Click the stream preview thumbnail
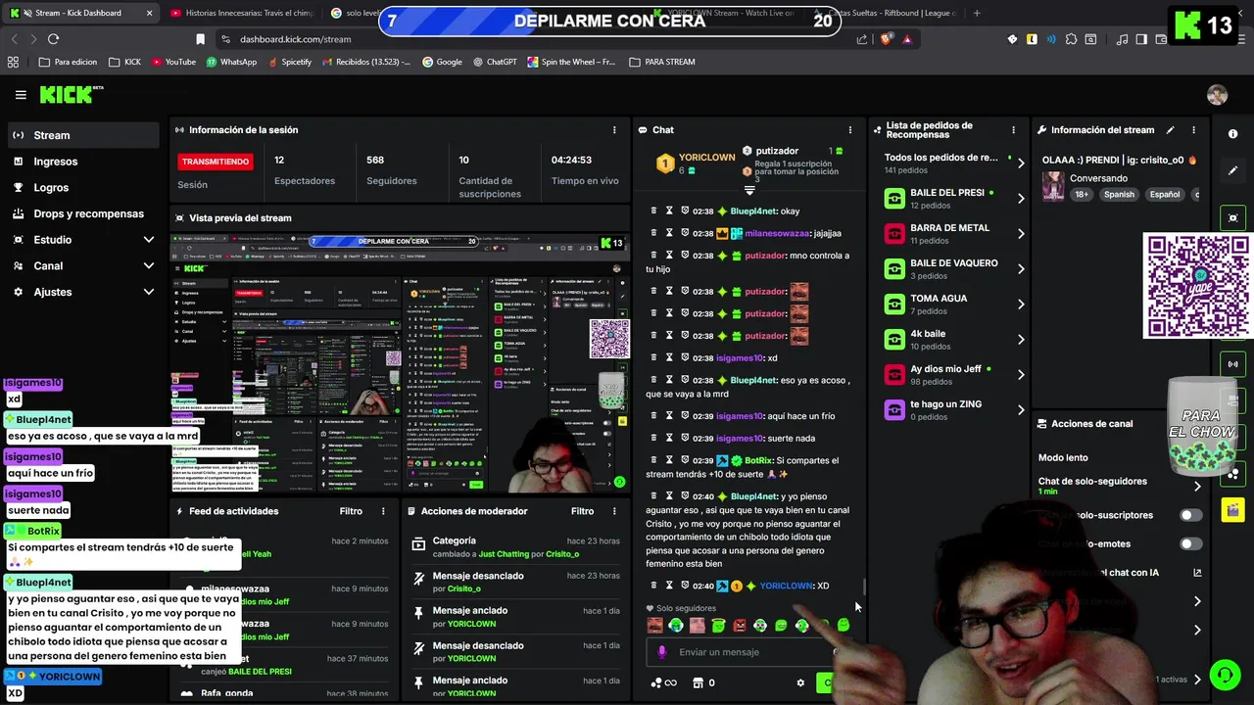This screenshot has width=1254, height=705. click(x=400, y=363)
